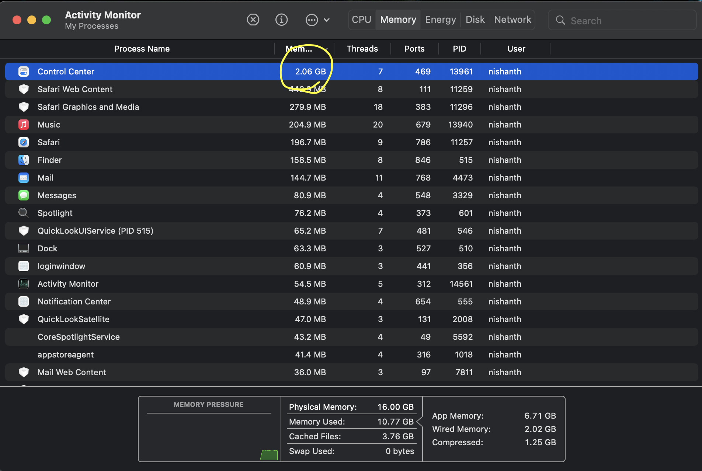Sort by Threads column header
The image size is (702, 471).
tap(362, 49)
